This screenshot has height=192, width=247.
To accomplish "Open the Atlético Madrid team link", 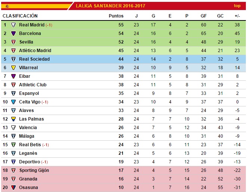I will tap(35, 51).
